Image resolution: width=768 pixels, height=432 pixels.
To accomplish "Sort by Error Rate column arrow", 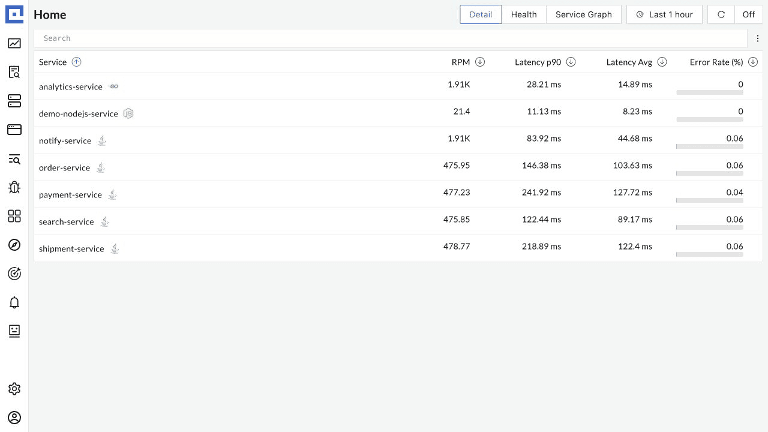I will pos(753,62).
